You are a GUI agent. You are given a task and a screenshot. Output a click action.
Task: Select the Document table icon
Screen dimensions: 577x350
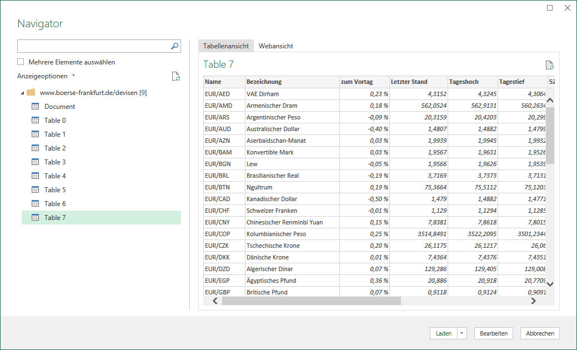(x=35, y=107)
